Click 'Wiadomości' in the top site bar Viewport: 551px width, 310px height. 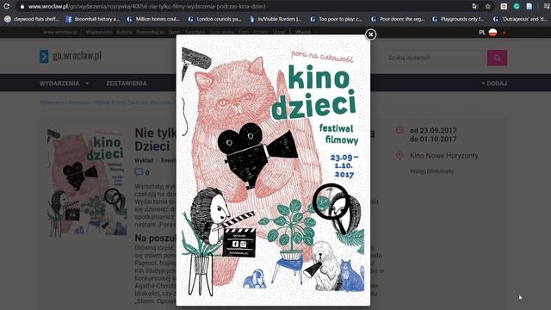[x=99, y=32]
